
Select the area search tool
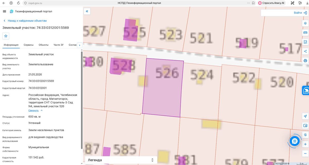click(x=305, y=42)
